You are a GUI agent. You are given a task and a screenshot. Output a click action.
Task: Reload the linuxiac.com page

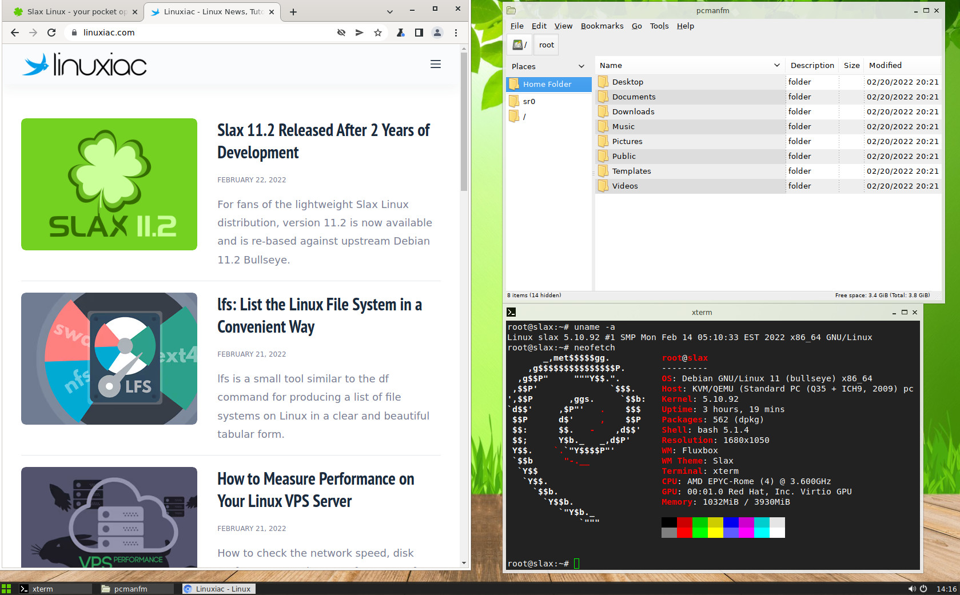[x=51, y=33]
